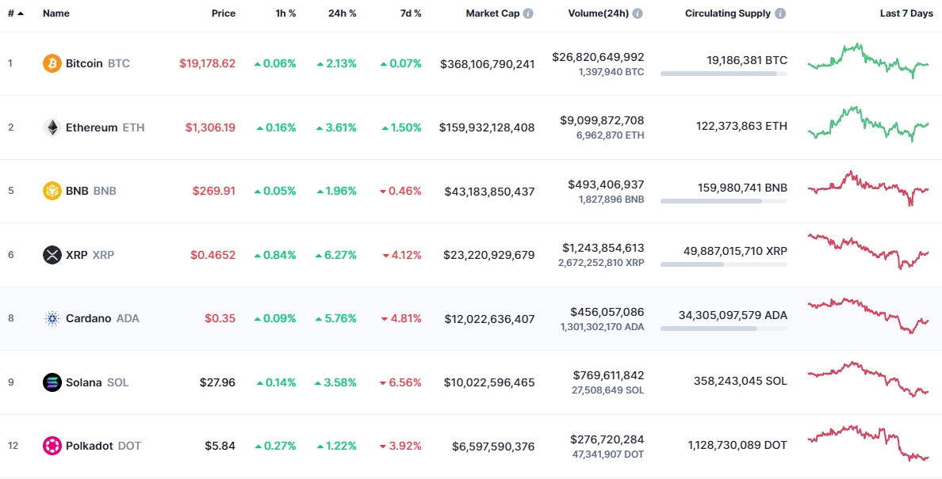Click the Circulating Supply info icon

tap(779, 13)
